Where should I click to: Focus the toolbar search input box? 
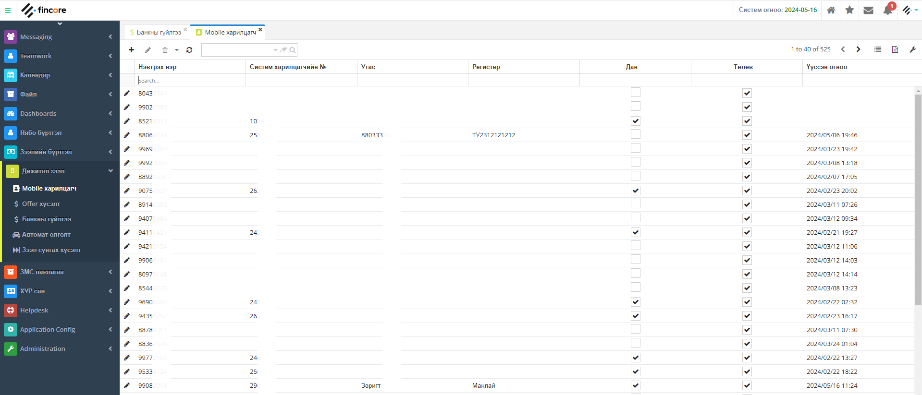pos(237,50)
